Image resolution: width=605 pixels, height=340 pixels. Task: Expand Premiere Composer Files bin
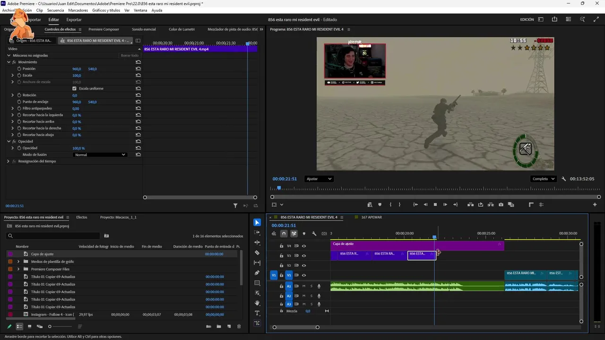[x=18, y=269]
